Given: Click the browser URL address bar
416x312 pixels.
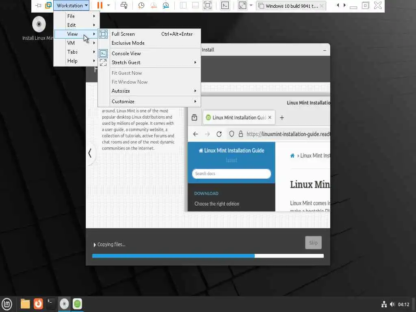Looking at the screenshot, I should (x=279, y=134).
